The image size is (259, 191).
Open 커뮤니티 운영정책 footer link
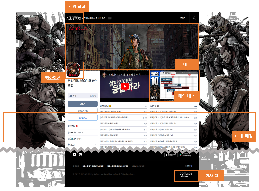pyautogui.click(x=138, y=166)
